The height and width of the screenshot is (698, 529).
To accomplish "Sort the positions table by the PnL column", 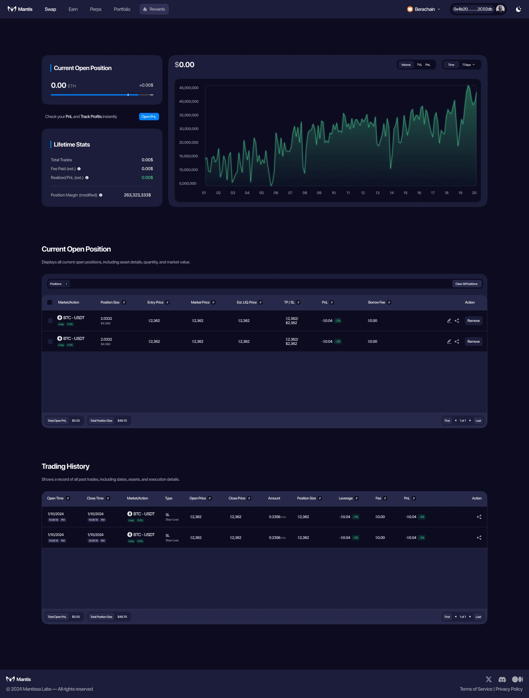I will 332,302.
